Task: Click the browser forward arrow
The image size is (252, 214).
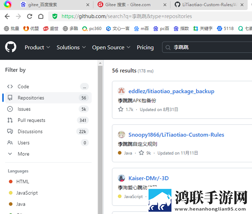Action: tap(18, 16)
